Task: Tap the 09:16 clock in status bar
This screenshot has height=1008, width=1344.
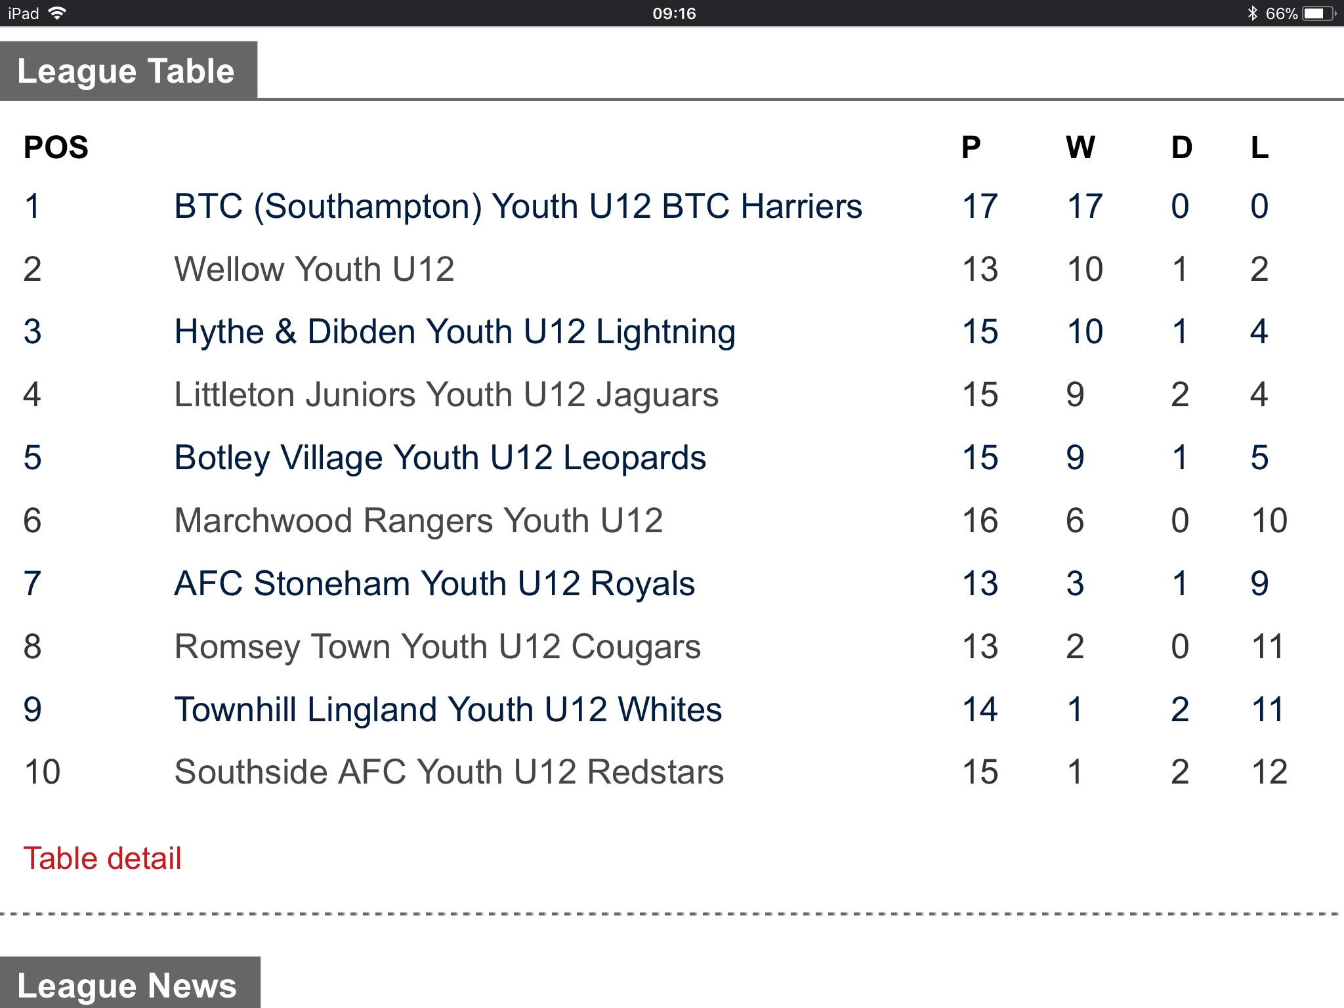Action: click(674, 13)
